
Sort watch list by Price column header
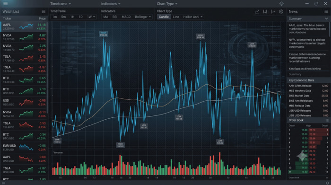(x=42, y=18)
